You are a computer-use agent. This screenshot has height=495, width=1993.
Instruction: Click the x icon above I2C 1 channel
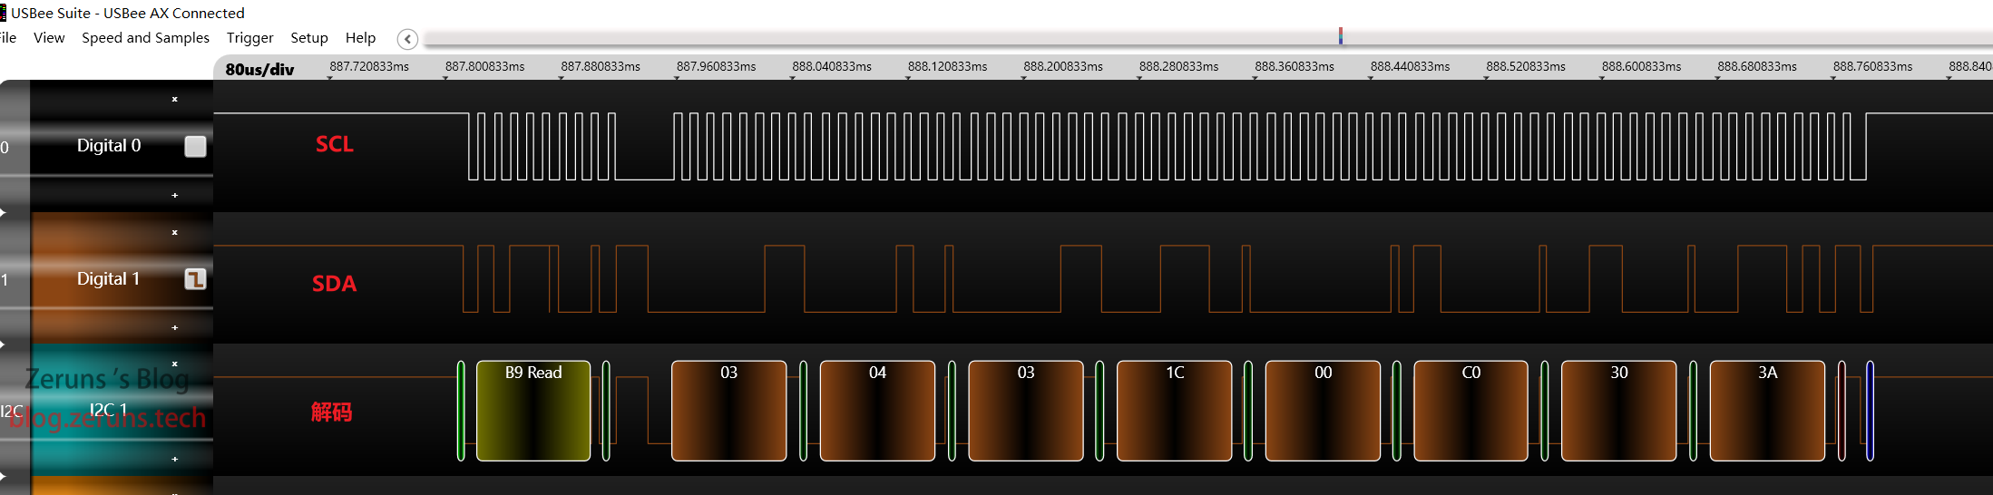coord(175,364)
